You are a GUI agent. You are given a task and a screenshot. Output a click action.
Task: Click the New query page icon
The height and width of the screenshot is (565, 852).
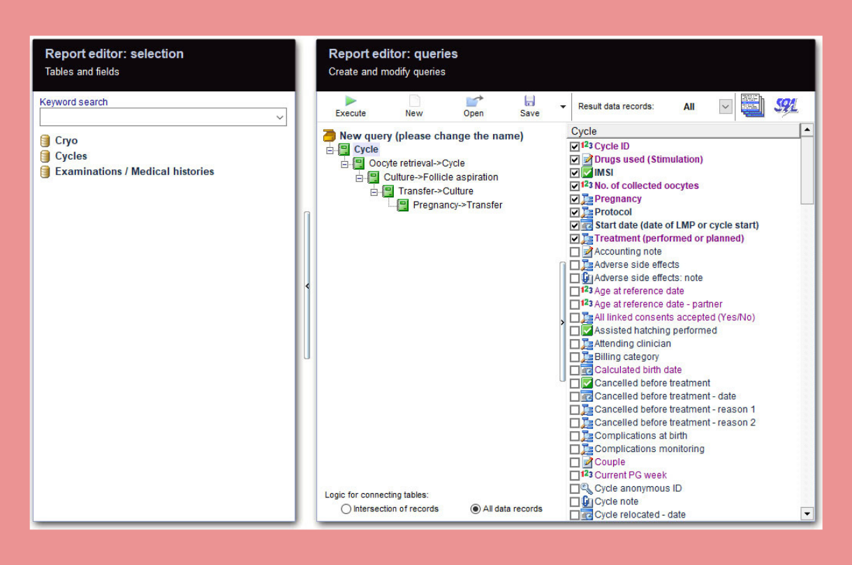[414, 101]
